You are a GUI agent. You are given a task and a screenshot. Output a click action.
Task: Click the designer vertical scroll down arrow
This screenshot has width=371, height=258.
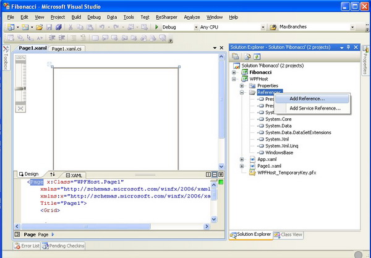tap(221, 166)
